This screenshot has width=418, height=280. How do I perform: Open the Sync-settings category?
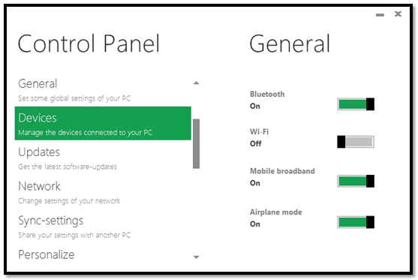pos(103,227)
